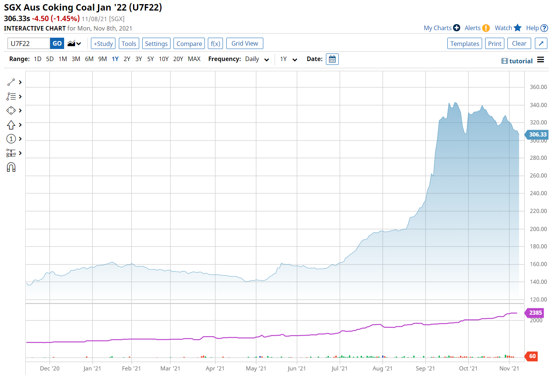
Task: Toggle the magnet snap mode icon
Action: (x=11, y=167)
